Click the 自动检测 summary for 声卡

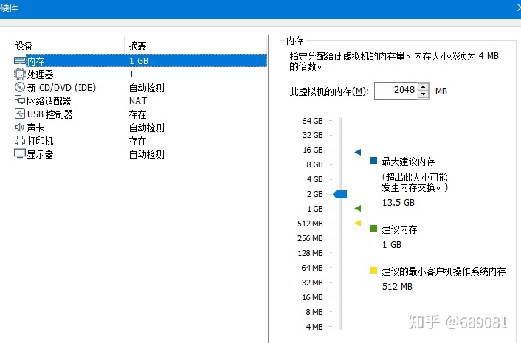tap(147, 128)
